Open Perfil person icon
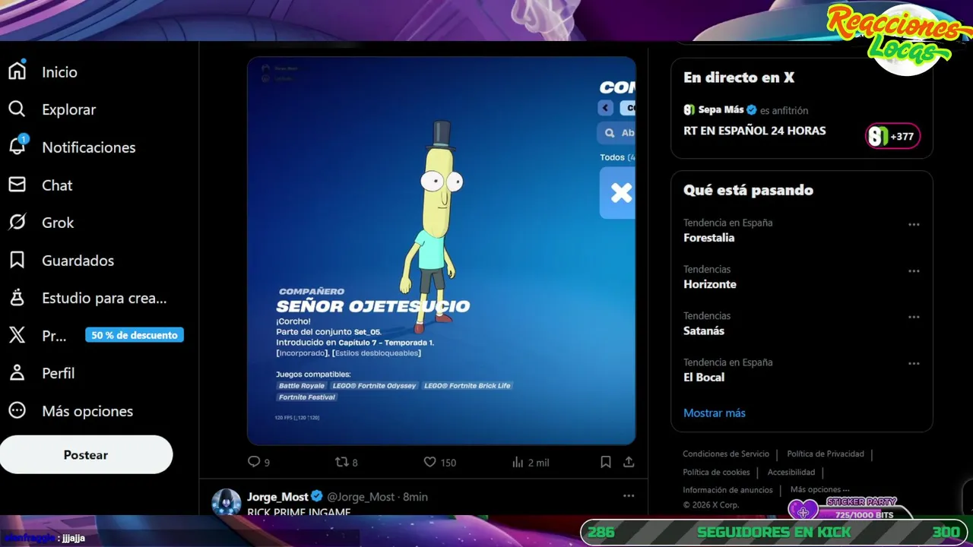 (17, 373)
